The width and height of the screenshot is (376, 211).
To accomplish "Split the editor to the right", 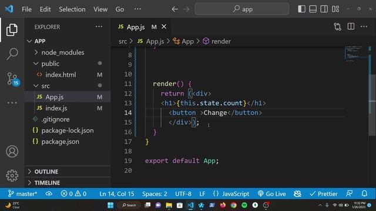I will (x=351, y=26).
